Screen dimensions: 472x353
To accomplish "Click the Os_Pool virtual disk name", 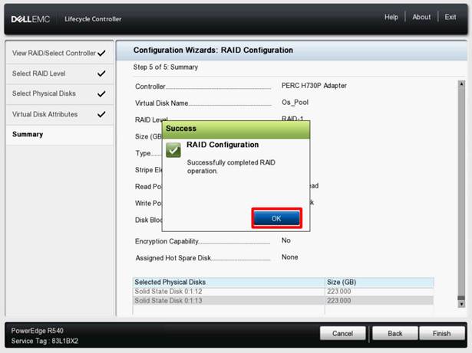I will point(295,103).
